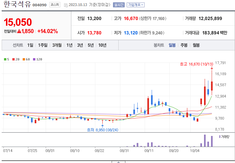235x163 pixels.
Task: Click the 고가 value 16,670
Action: (131, 19)
